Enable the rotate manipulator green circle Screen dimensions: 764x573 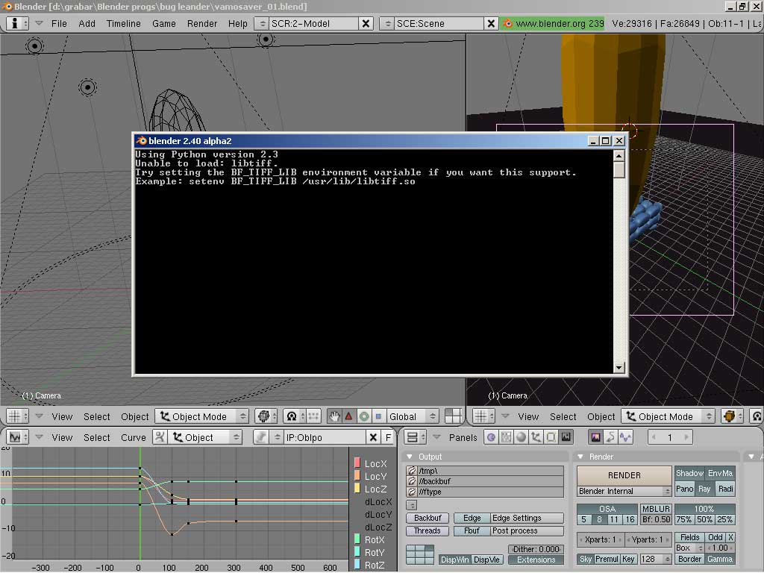364,416
